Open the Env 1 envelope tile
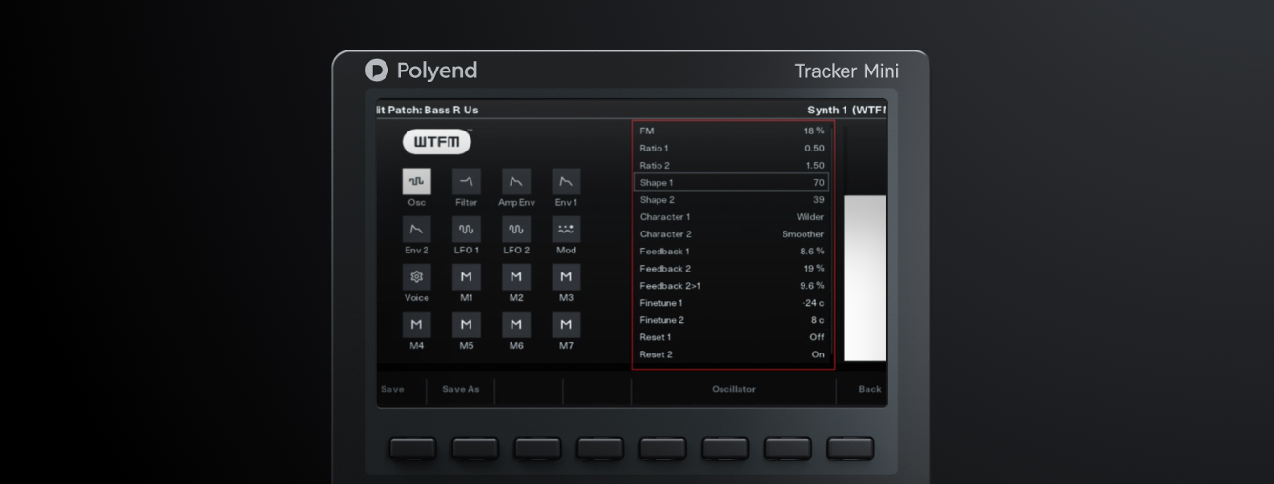Screen dimensions: 1274x484 coord(566,181)
